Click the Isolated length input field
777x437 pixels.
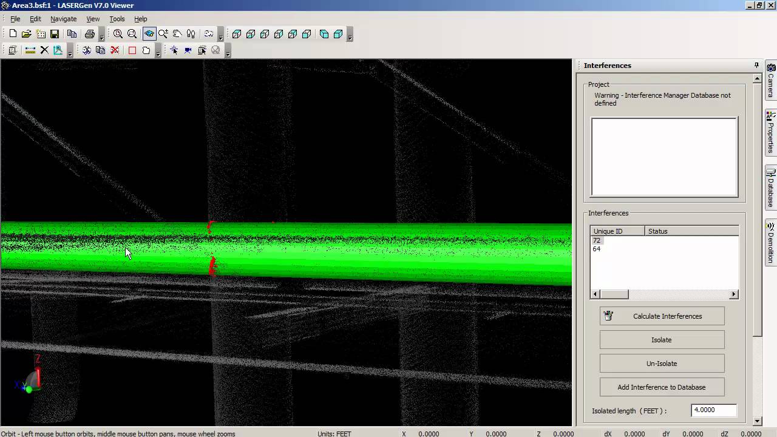click(714, 410)
